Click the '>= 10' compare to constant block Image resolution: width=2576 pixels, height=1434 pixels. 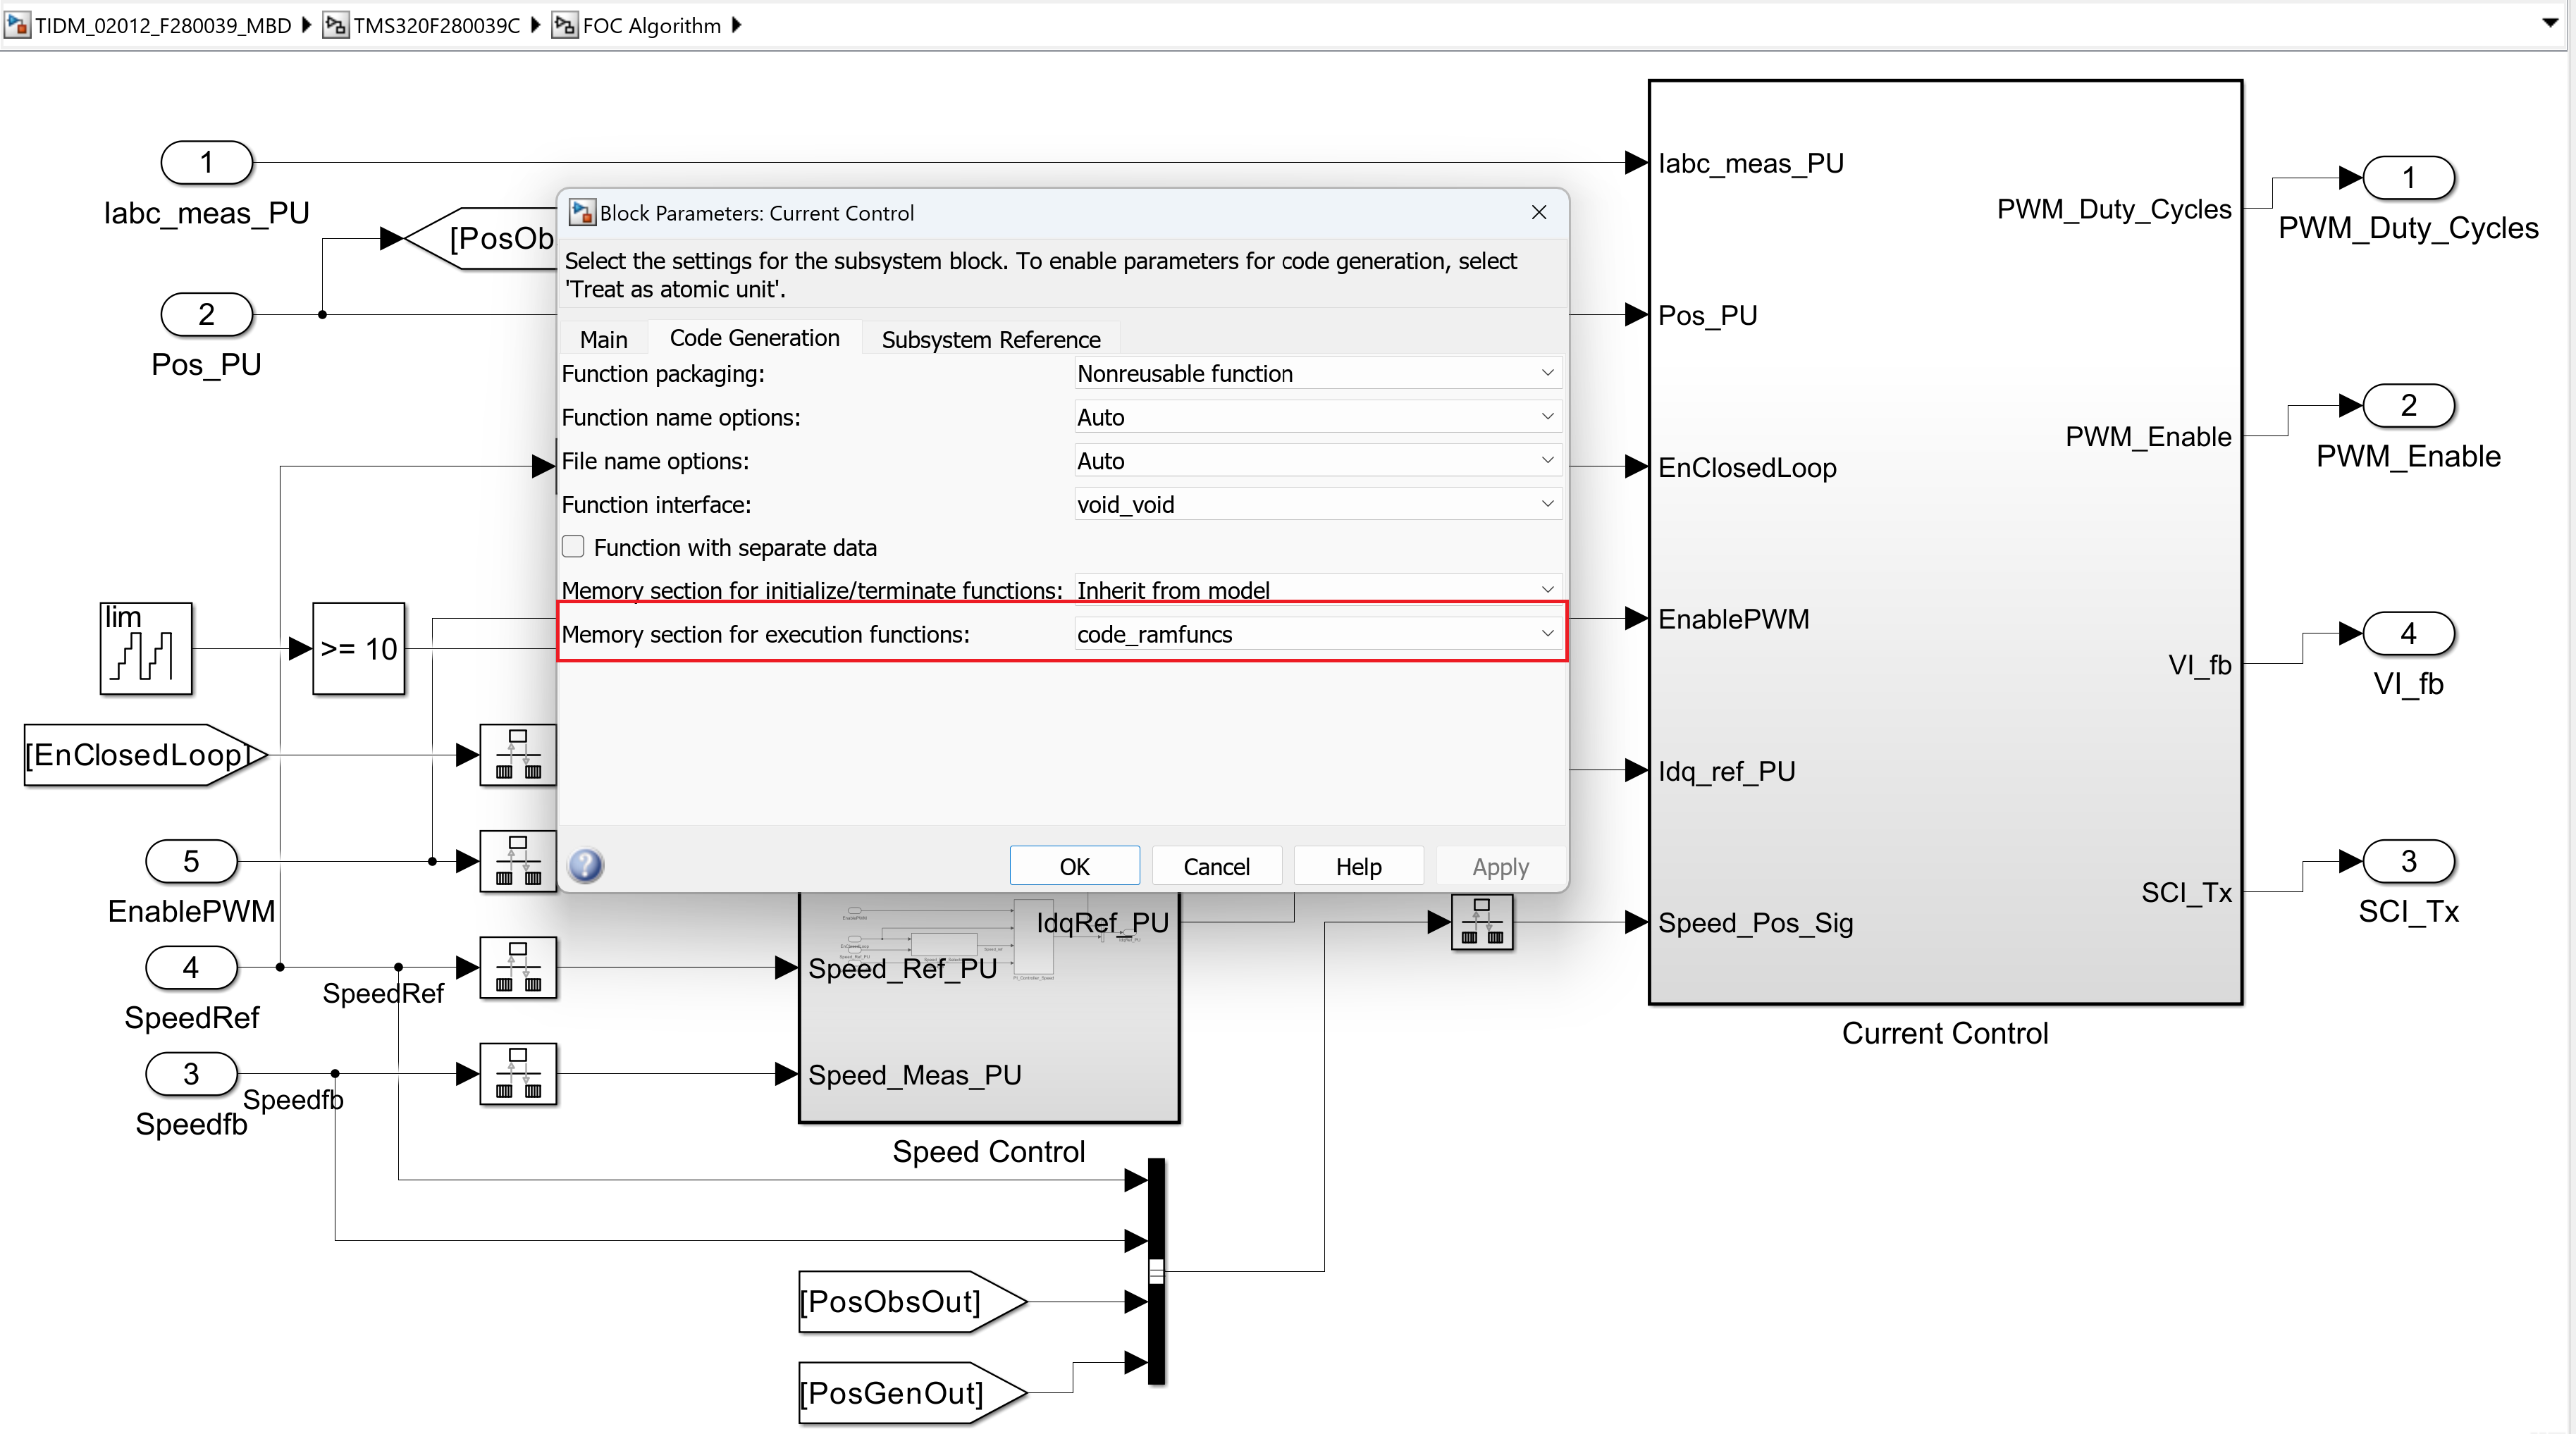pos(358,648)
